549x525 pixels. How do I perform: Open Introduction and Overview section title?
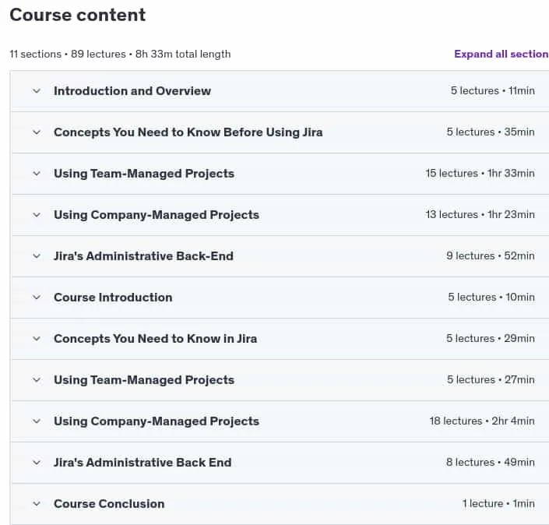click(132, 91)
